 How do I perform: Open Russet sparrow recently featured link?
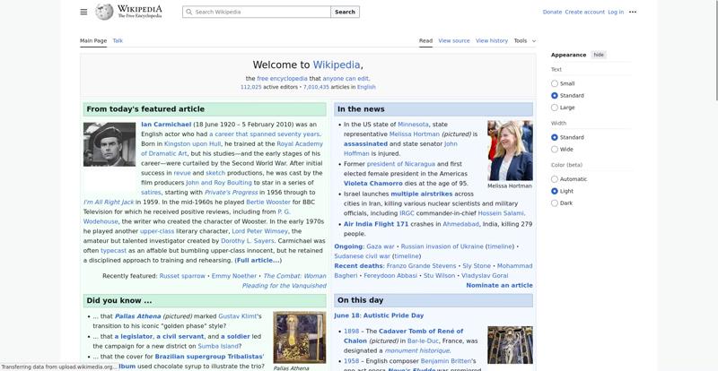pos(182,276)
